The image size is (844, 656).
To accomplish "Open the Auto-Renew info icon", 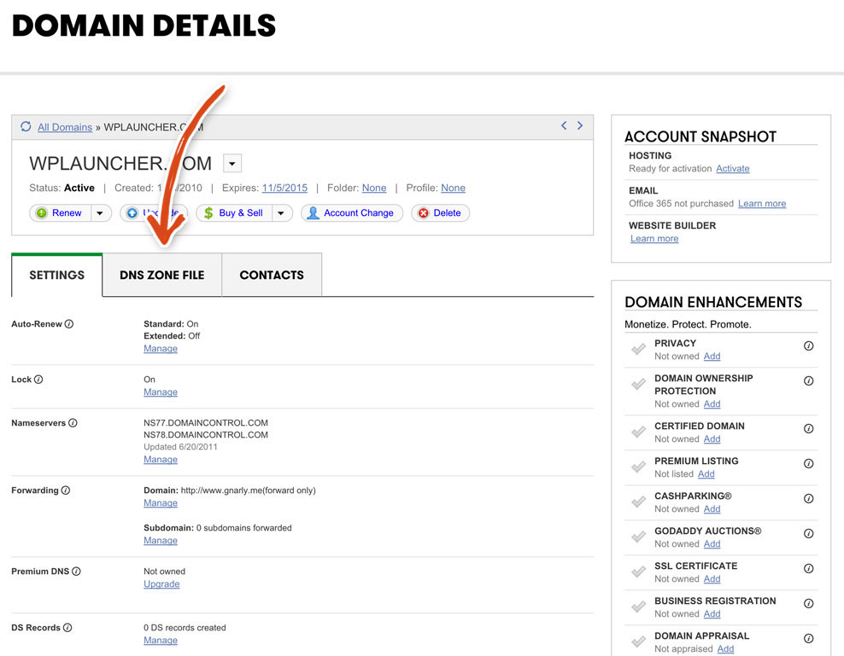I will pyautogui.click(x=69, y=323).
